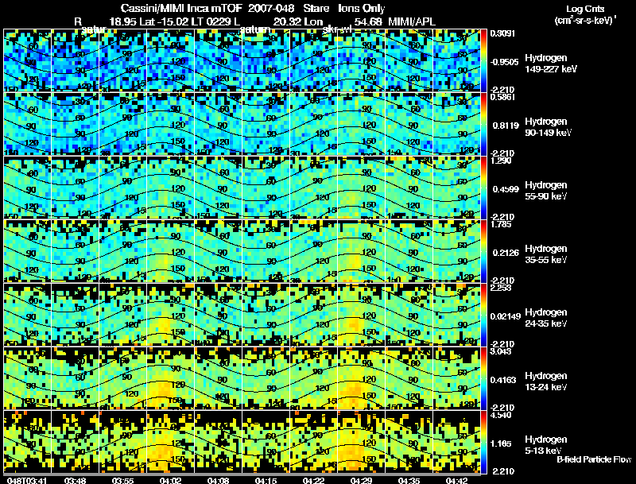Select the Hydrogen 5-13 keV label

pyautogui.click(x=546, y=445)
